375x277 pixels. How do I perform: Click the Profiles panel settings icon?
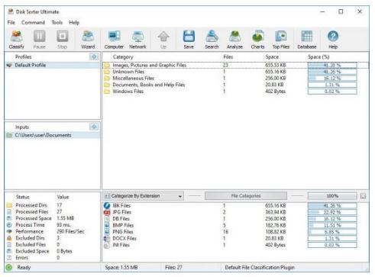pyautogui.click(x=94, y=56)
